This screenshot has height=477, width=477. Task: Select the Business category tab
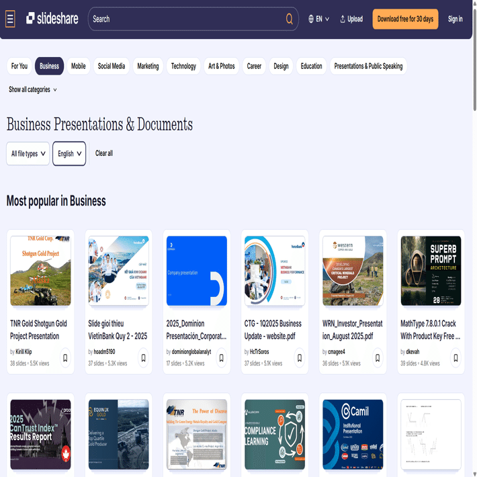[49, 66]
